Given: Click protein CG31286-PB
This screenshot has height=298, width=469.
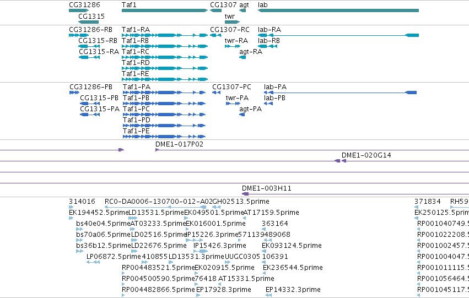Looking at the screenshot, I should pos(91,87).
